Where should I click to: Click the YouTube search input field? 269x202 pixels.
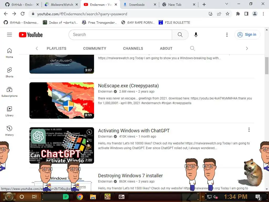(x=120, y=35)
